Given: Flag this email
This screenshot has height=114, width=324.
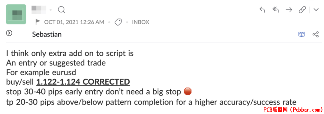Looking at the screenshot, I should (38, 22).
